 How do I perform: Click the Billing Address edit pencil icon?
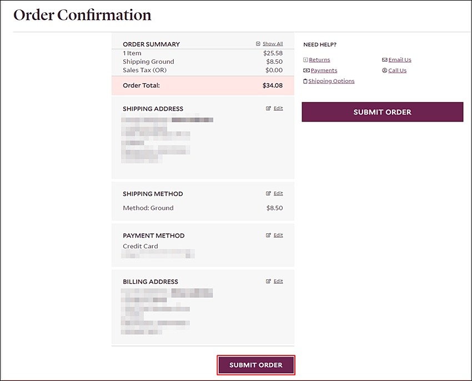point(268,282)
